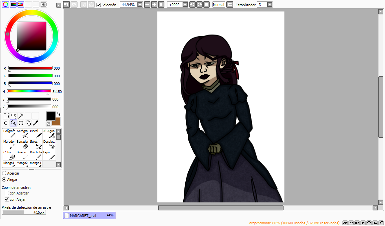Select the black foreground color swatch
Image resolution: width=385 pixels, height=226 pixels.
[51, 116]
